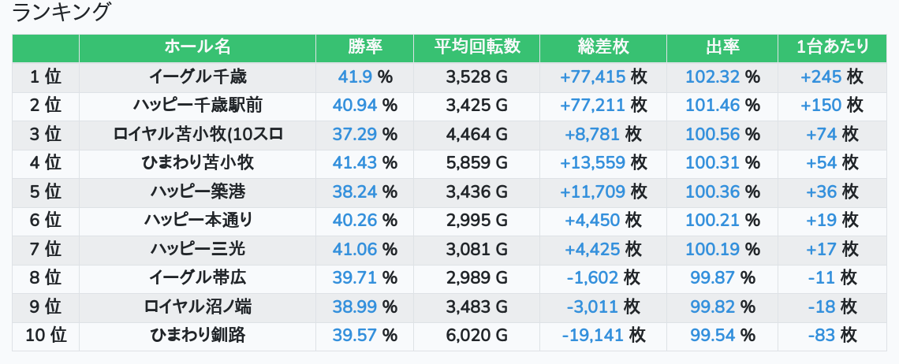Open the イーグル帯広 hall name

click(x=197, y=278)
